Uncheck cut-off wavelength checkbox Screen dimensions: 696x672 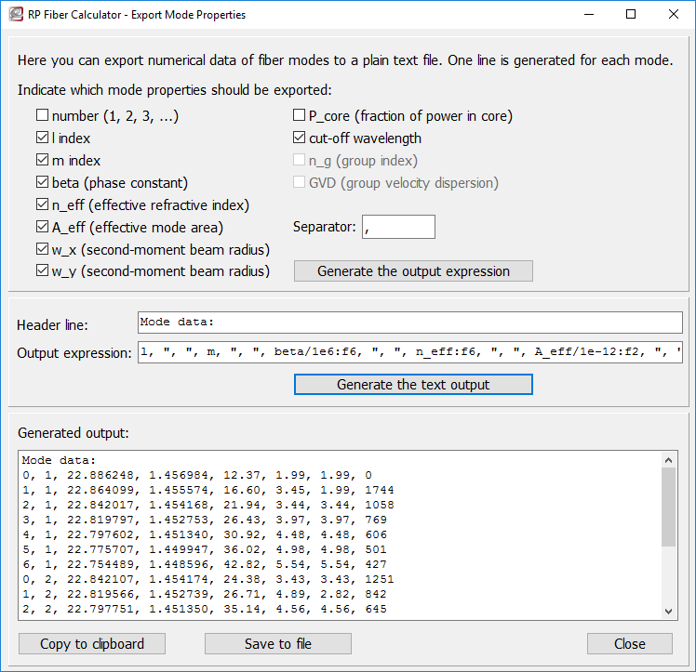click(300, 138)
